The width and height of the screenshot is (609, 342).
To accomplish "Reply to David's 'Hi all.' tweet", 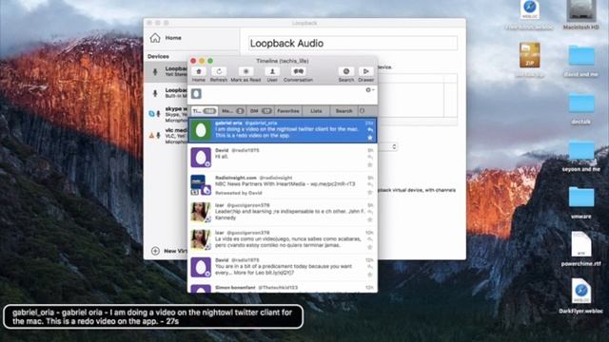I will 370,158.
